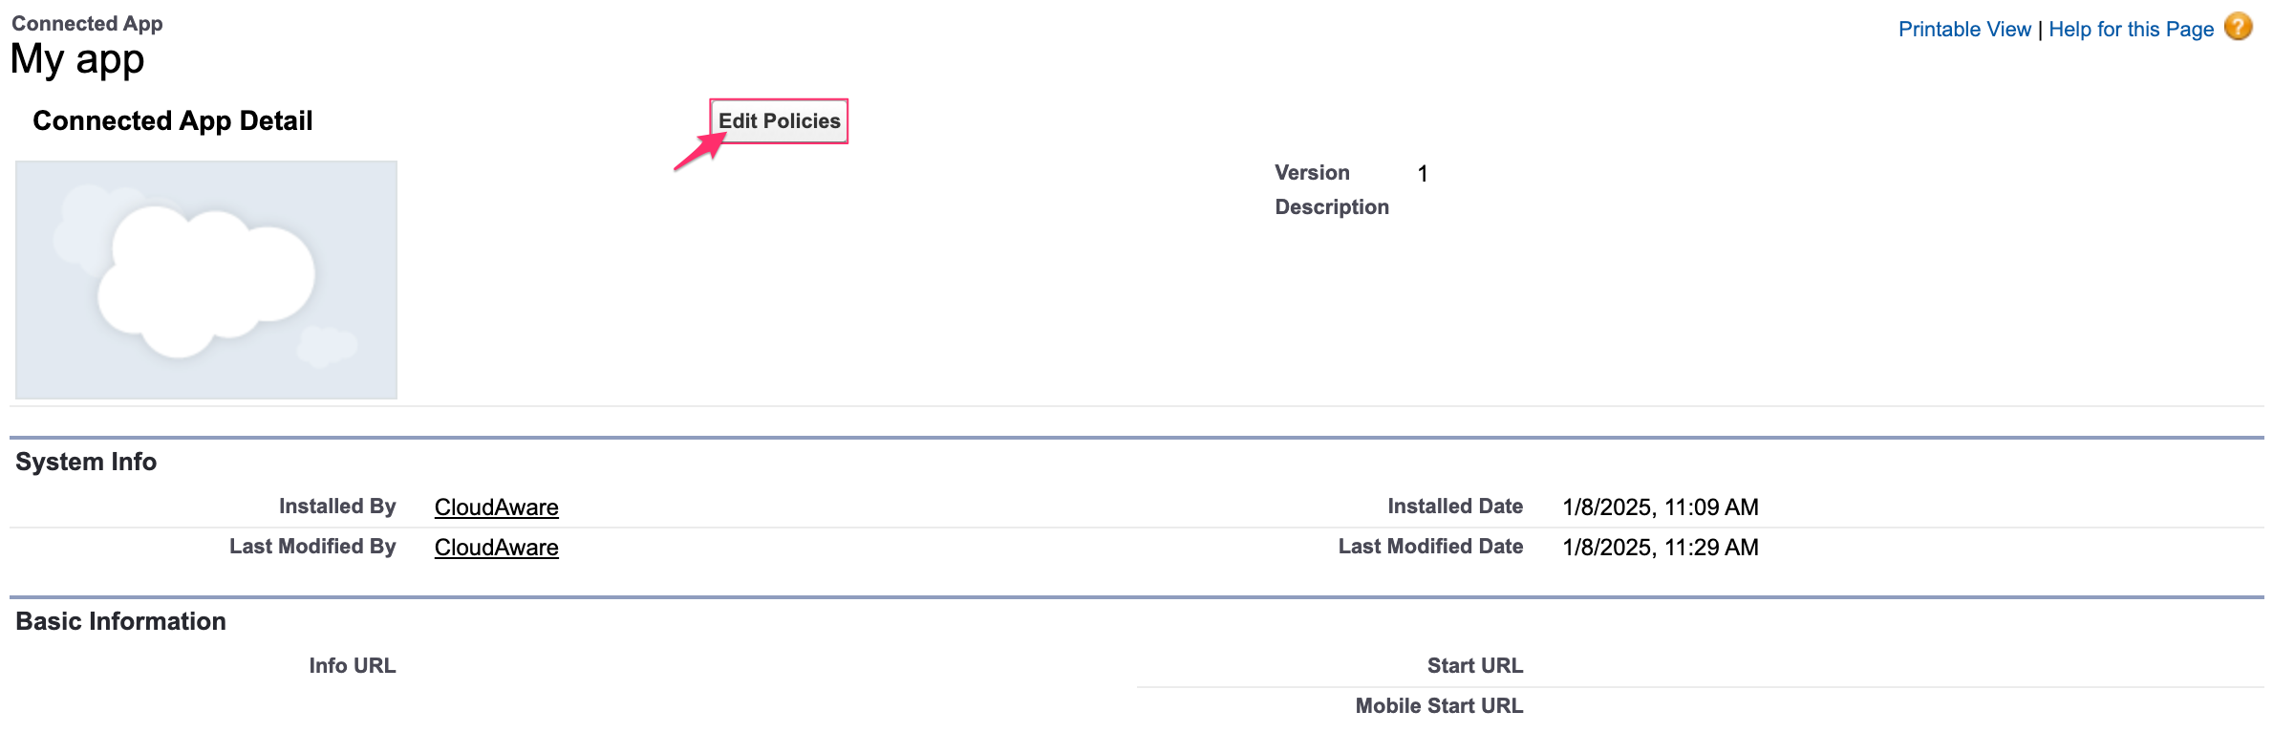Click the Connected App Detail section header
Viewport: 2273px width, 733px height.
pos(172,120)
